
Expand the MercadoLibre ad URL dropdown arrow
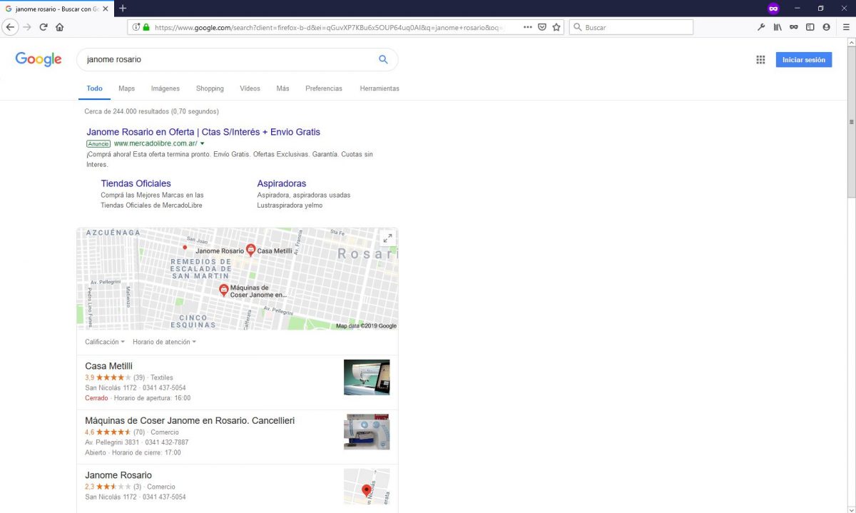(x=202, y=143)
